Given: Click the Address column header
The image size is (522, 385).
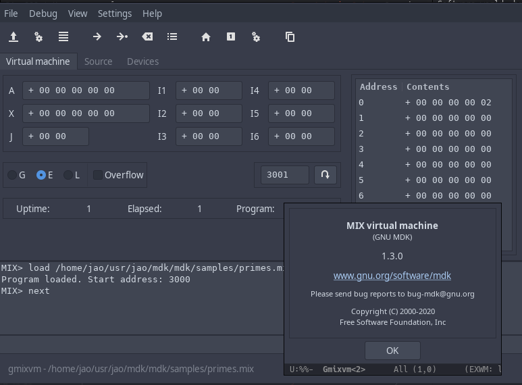Looking at the screenshot, I should point(379,87).
